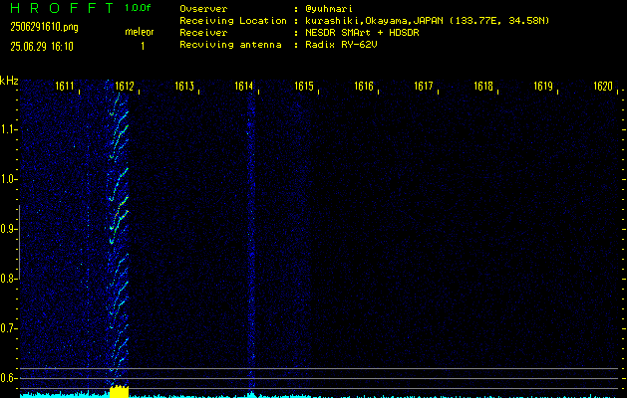Screen dimensions: 627x398
Task: Select the version label 1.00f
Action: (x=138, y=8)
